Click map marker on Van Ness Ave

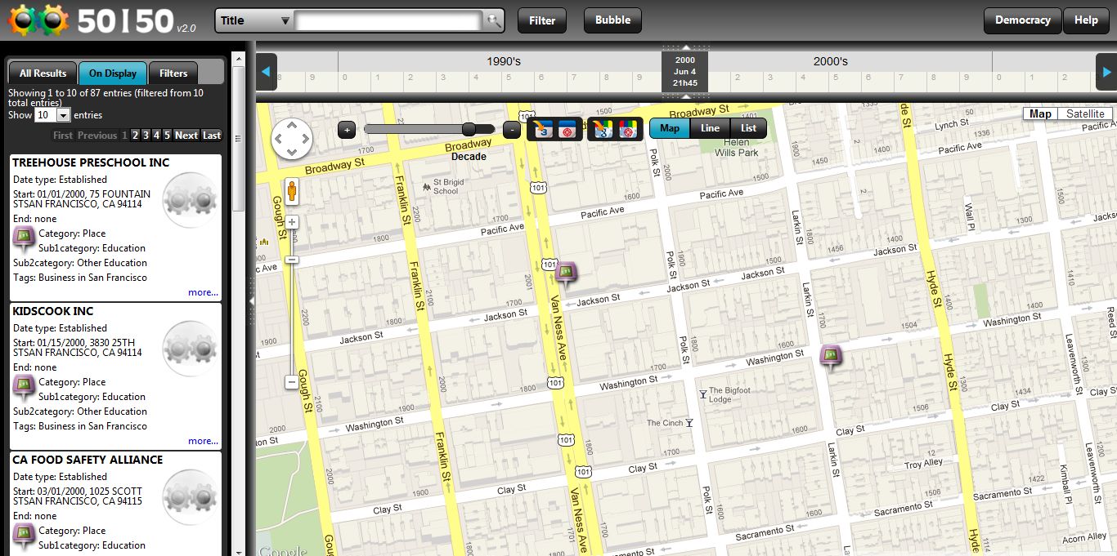tap(566, 275)
